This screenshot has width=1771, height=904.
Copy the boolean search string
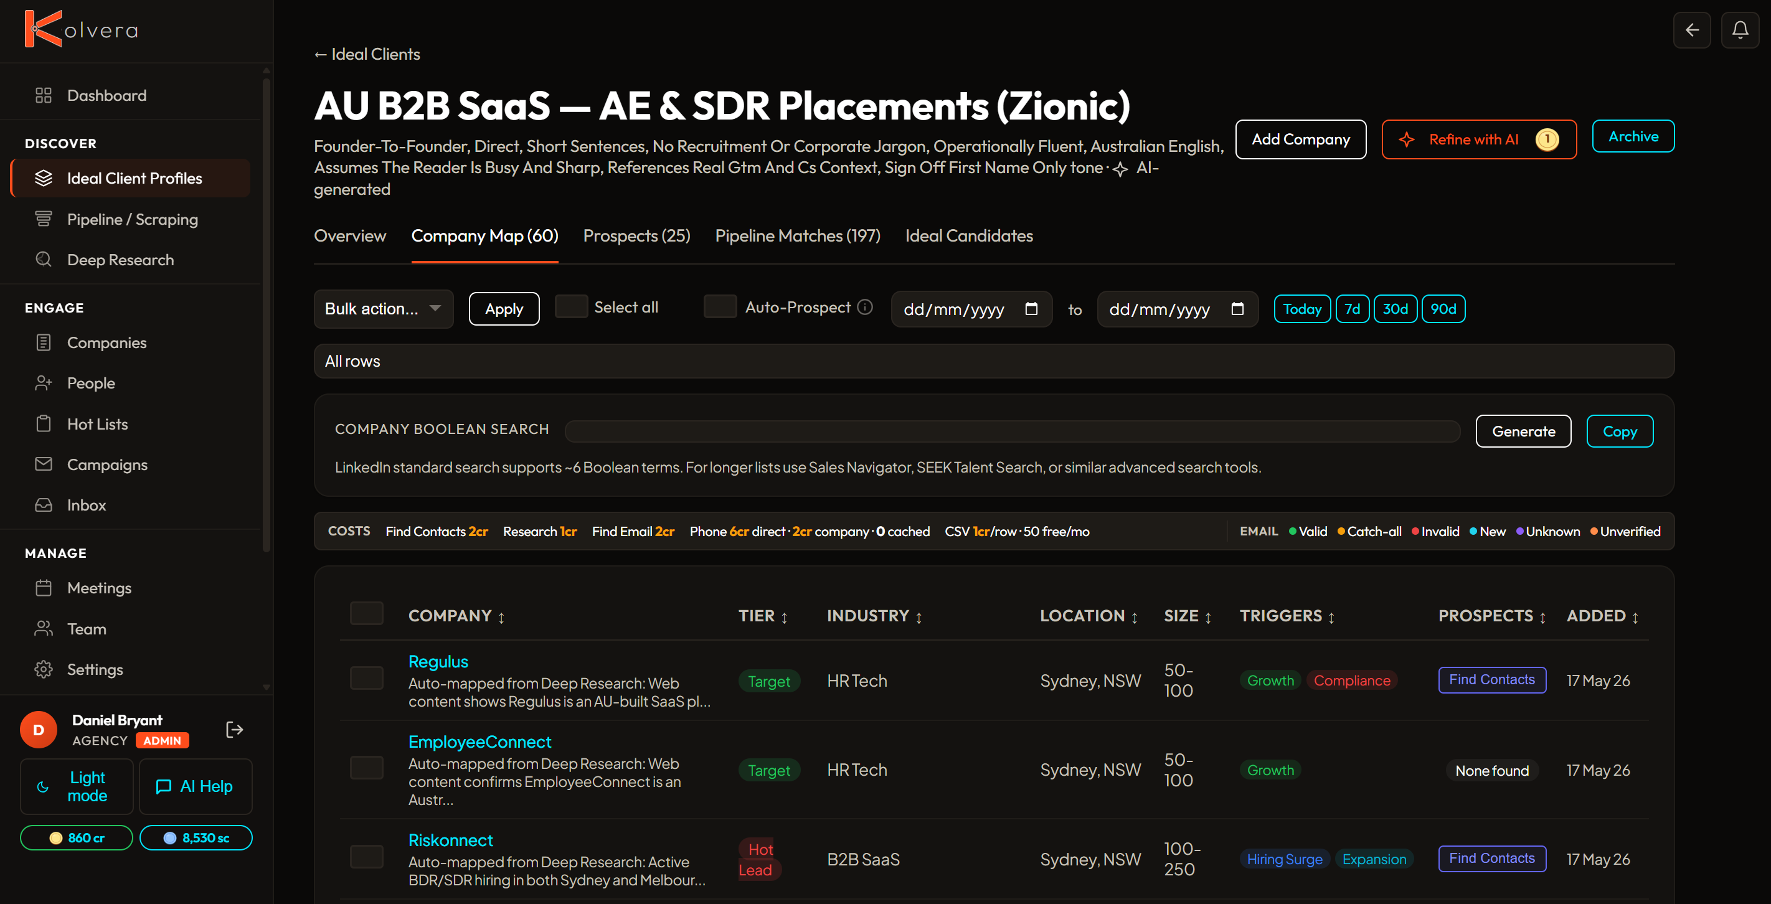point(1620,431)
